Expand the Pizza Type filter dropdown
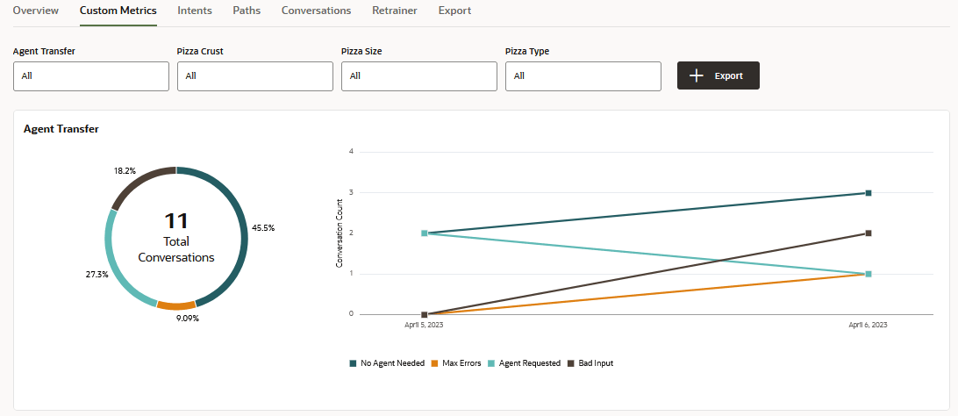This screenshot has height=416, width=958. coord(583,76)
